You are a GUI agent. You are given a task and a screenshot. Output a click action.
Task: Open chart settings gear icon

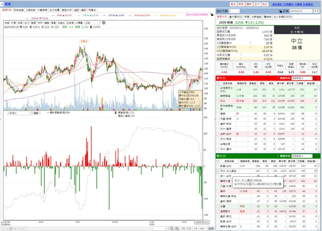click(x=104, y=23)
